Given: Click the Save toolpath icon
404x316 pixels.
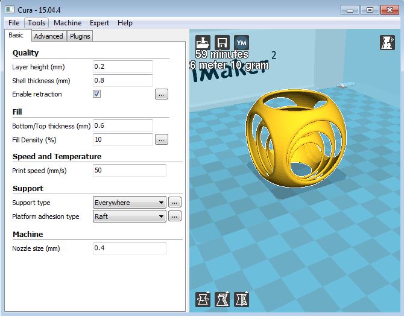Looking at the screenshot, I should [x=222, y=43].
